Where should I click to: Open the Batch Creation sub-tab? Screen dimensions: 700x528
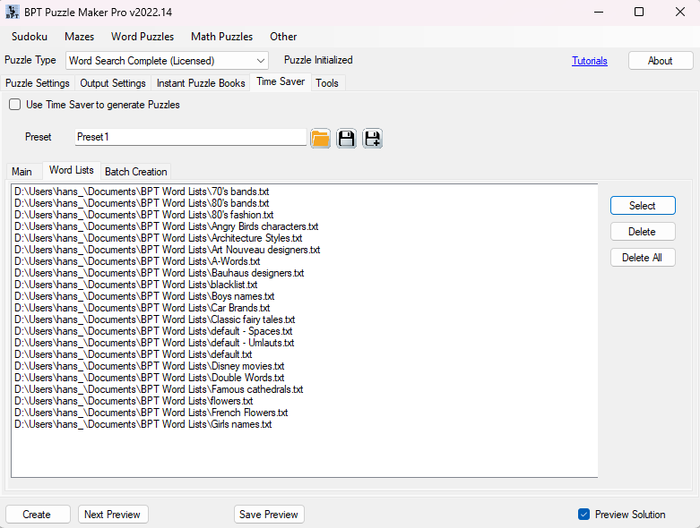point(135,172)
